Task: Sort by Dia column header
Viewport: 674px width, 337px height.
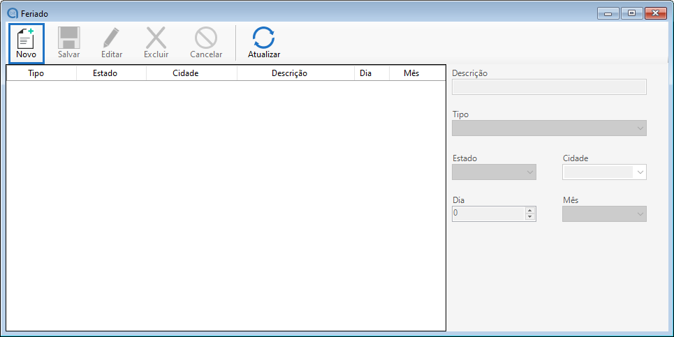Action: pyautogui.click(x=365, y=73)
